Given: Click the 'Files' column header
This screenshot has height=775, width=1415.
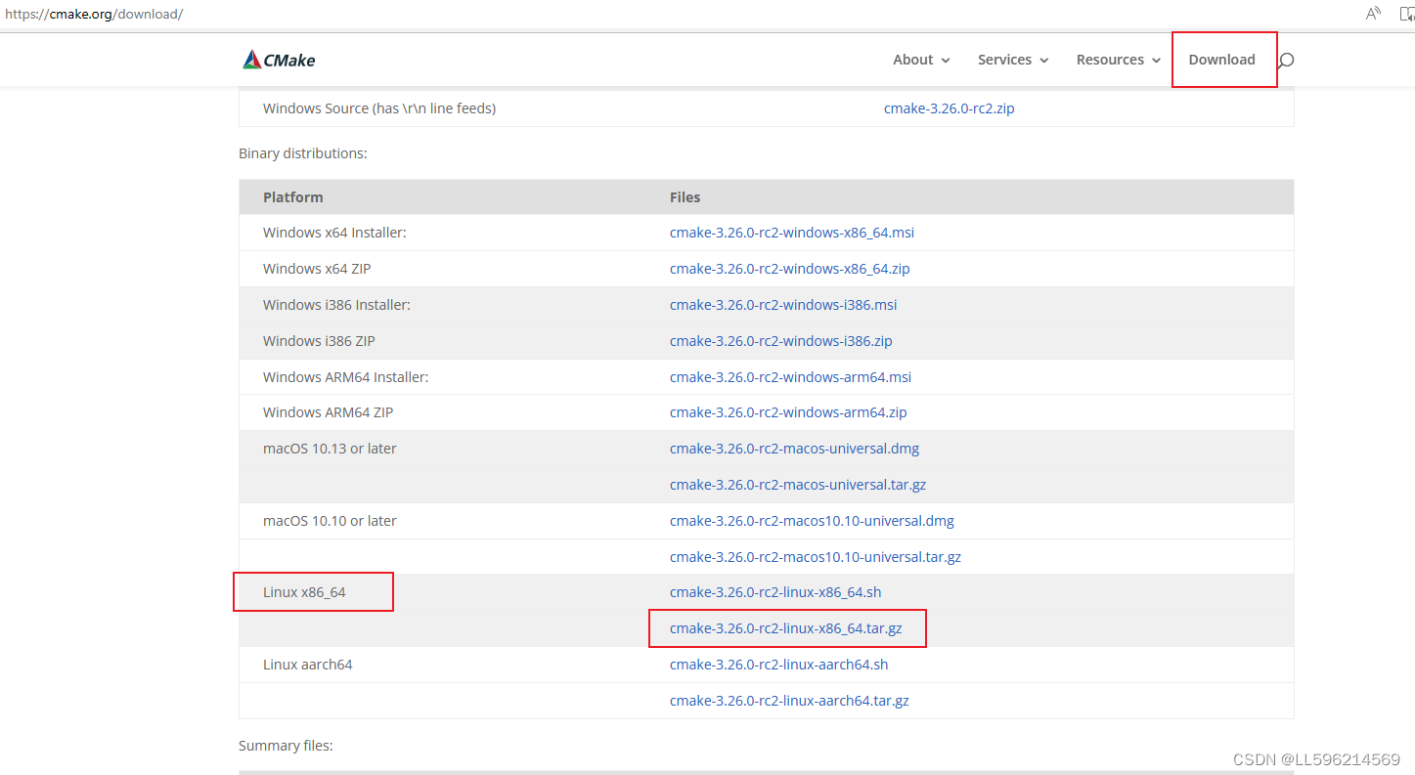Looking at the screenshot, I should tap(685, 197).
